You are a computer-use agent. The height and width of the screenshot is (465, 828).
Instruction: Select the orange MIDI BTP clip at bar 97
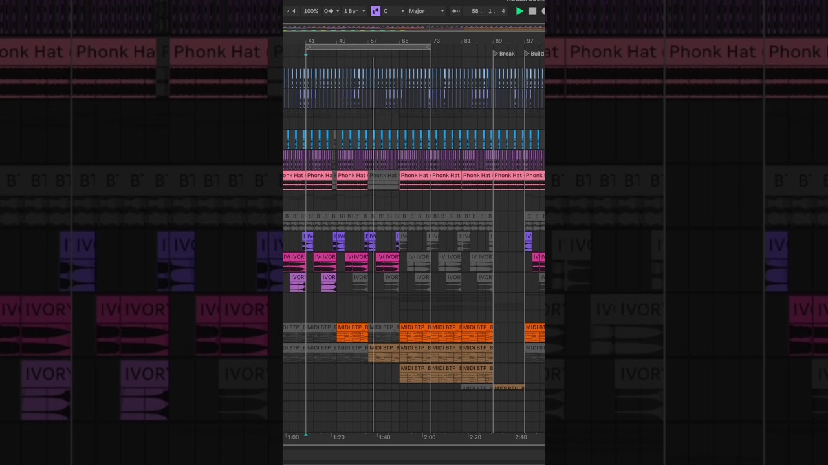(534, 333)
